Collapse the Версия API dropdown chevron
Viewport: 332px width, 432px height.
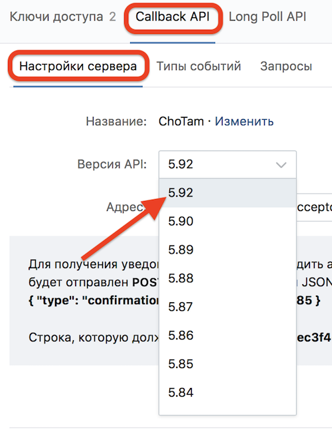281,165
